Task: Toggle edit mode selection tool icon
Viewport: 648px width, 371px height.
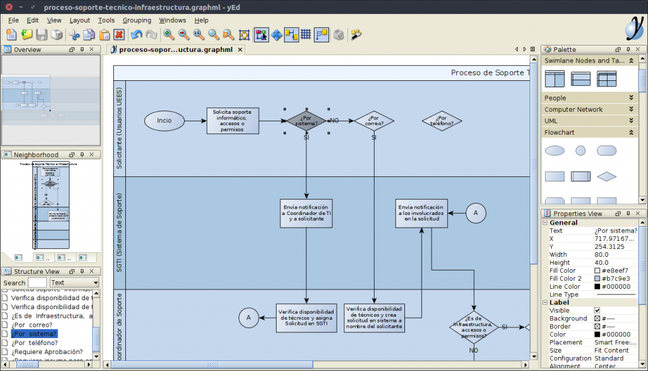Action: click(261, 35)
